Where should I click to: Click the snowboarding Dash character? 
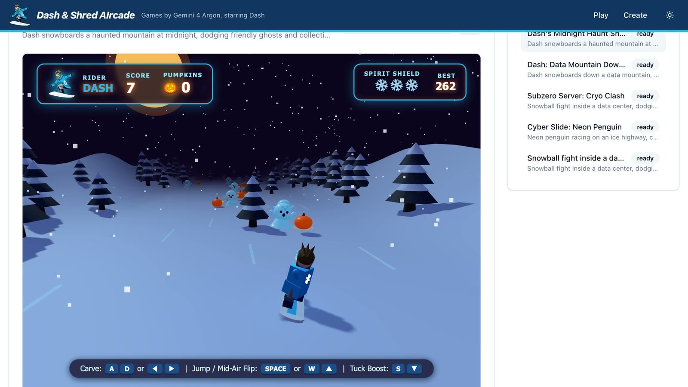click(298, 283)
